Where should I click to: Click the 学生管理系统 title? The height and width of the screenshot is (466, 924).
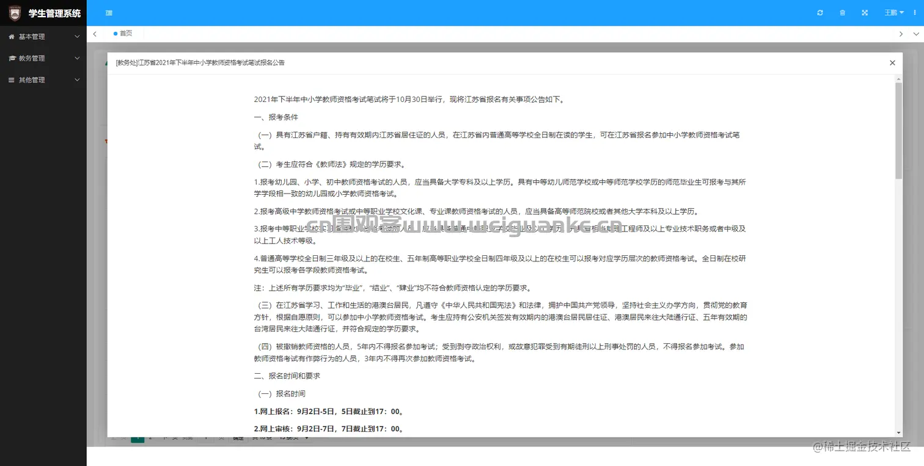click(54, 13)
